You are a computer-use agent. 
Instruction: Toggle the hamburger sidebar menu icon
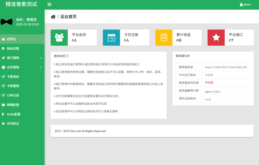(49, 4)
